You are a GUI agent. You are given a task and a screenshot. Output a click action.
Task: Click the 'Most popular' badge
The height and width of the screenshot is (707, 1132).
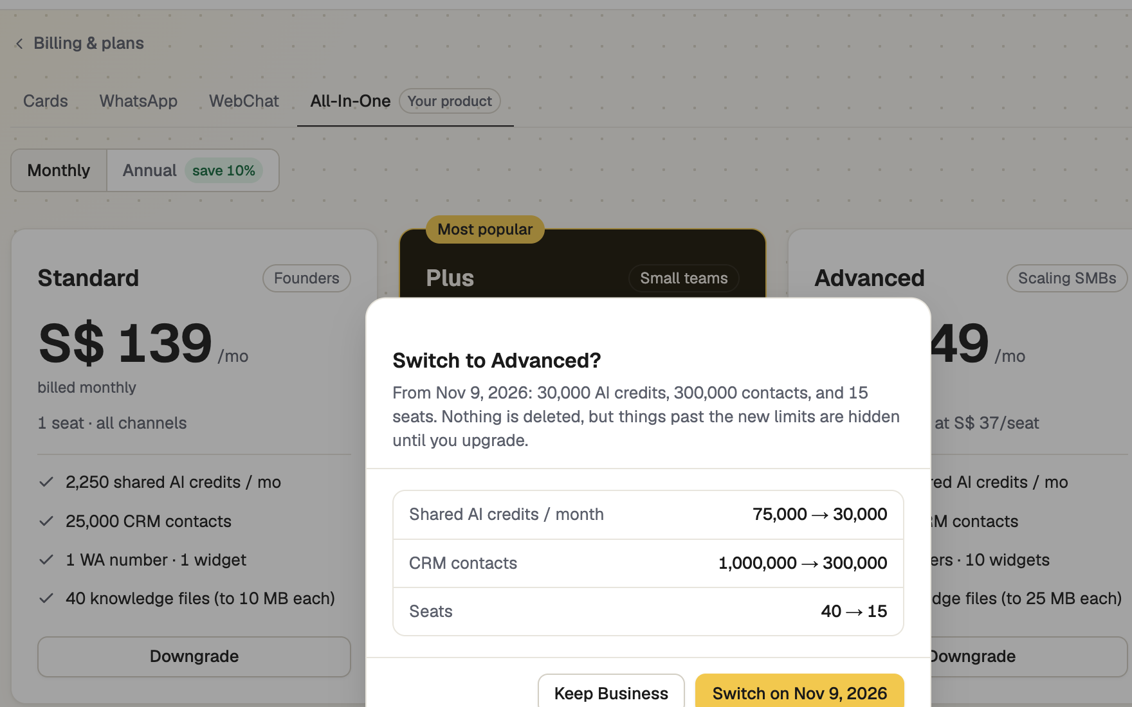point(485,229)
